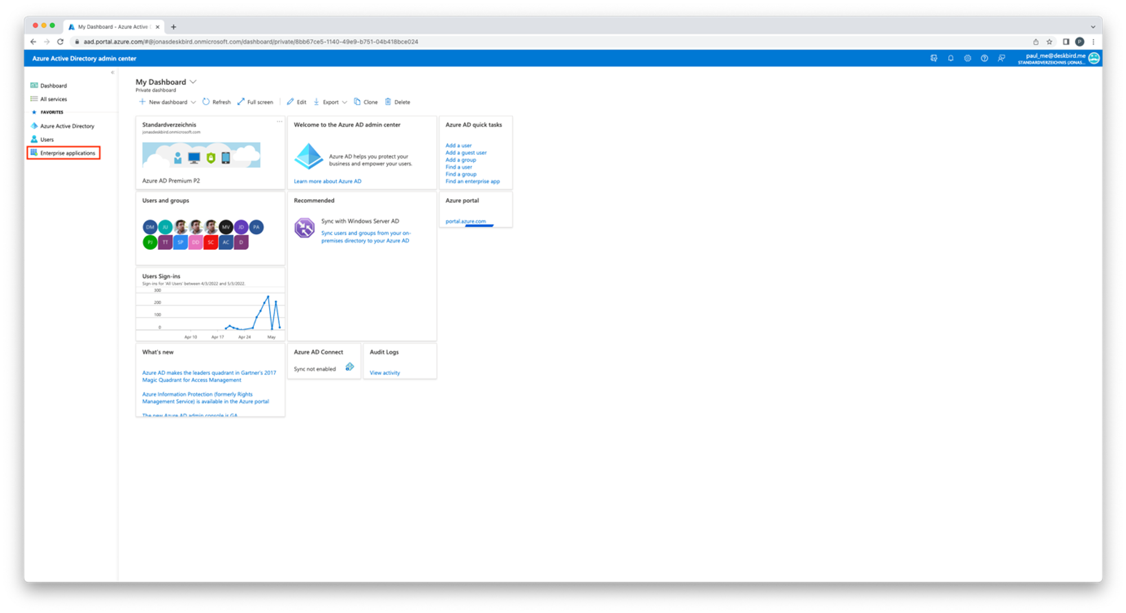1126x613 pixels.
Task: Open portal settings gear icon
Action: click(x=967, y=59)
